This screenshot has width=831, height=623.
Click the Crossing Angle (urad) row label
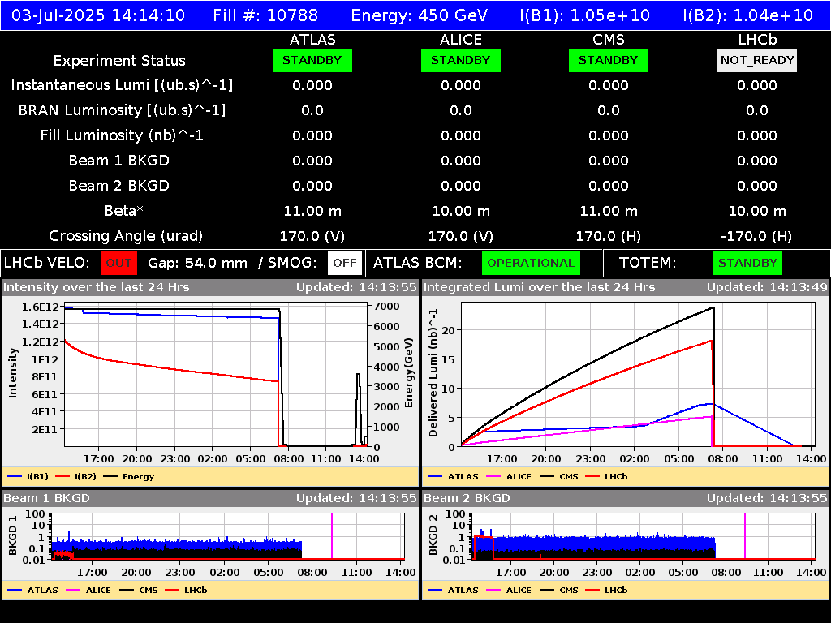[126, 236]
